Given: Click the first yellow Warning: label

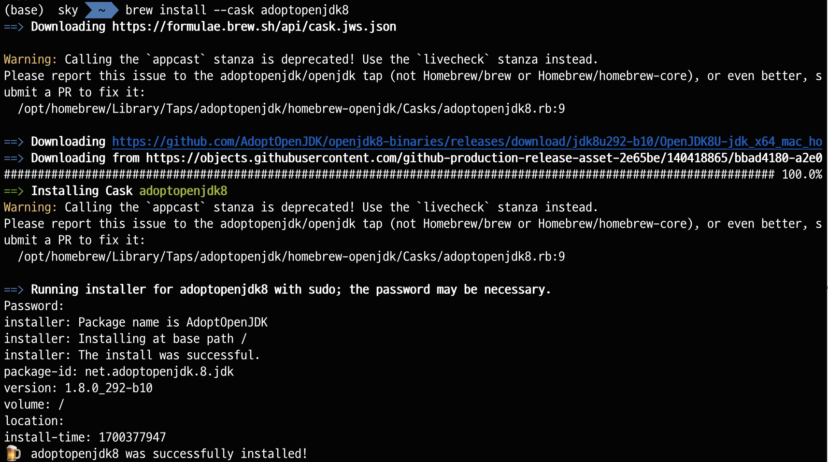Looking at the screenshot, I should click(30, 59).
